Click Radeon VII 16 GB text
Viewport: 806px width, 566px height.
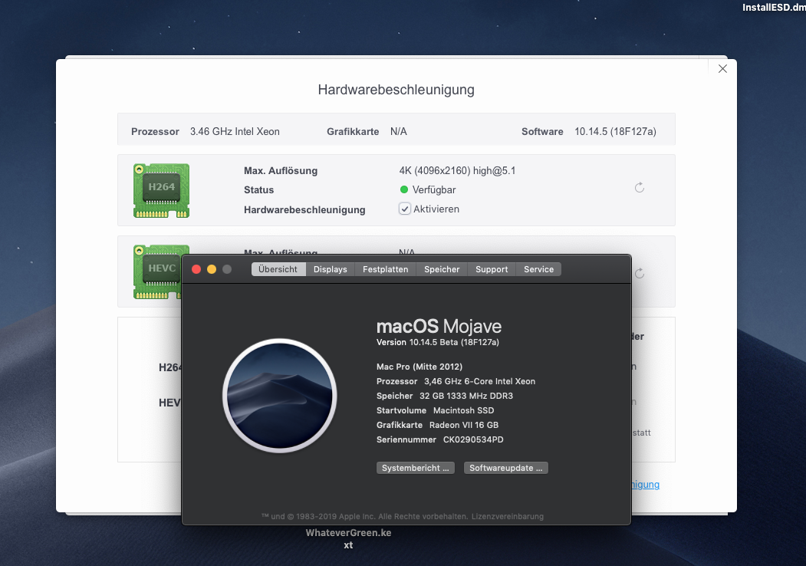464,425
